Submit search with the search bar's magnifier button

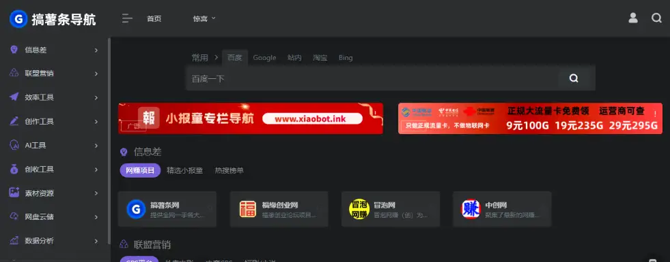pyautogui.click(x=574, y=78)
